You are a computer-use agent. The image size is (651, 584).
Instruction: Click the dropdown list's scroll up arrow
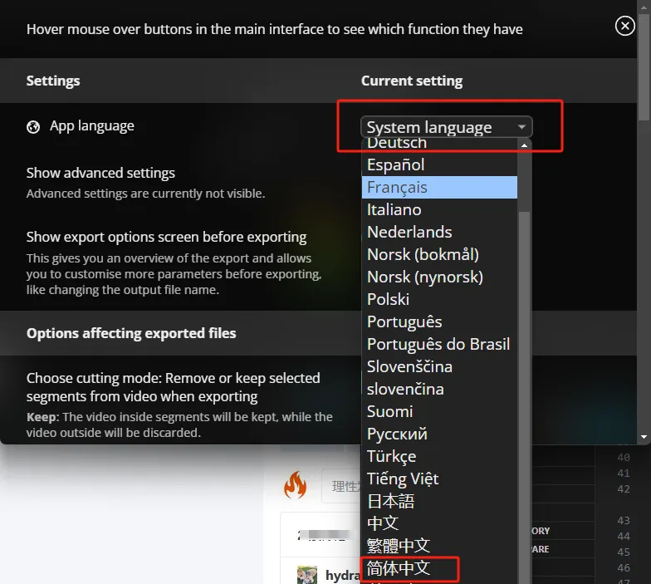[x=524, y=145]
